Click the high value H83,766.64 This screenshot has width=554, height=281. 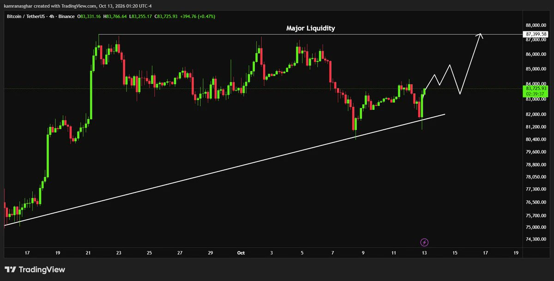[x=115, y=16]
